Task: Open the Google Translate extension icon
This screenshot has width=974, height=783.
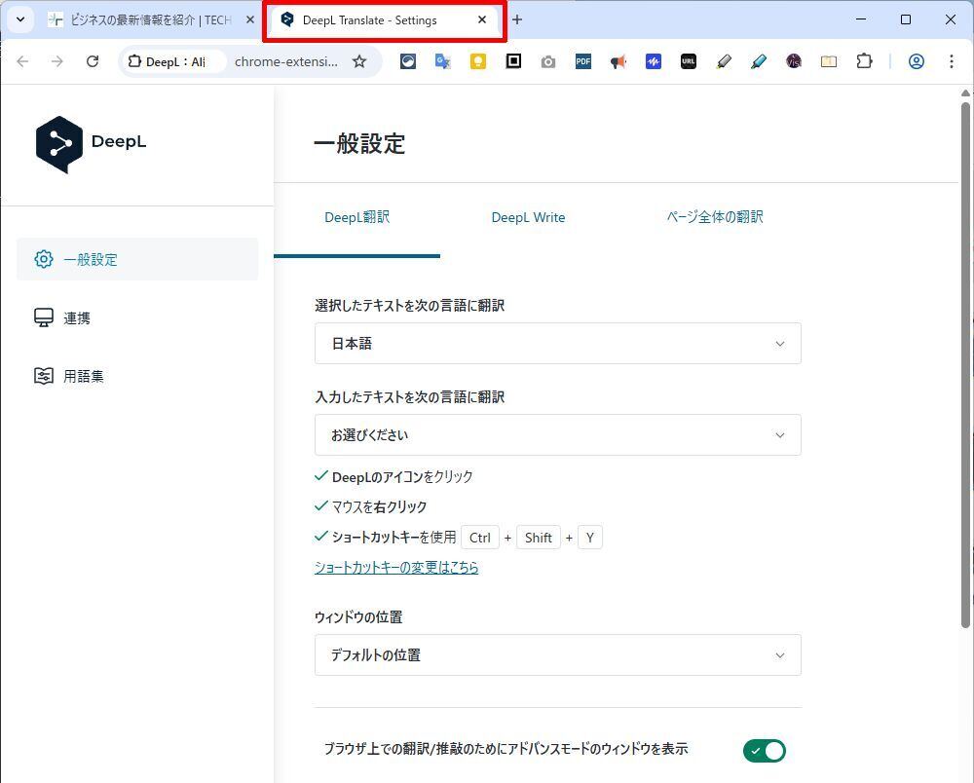Action: pos(443,61)
